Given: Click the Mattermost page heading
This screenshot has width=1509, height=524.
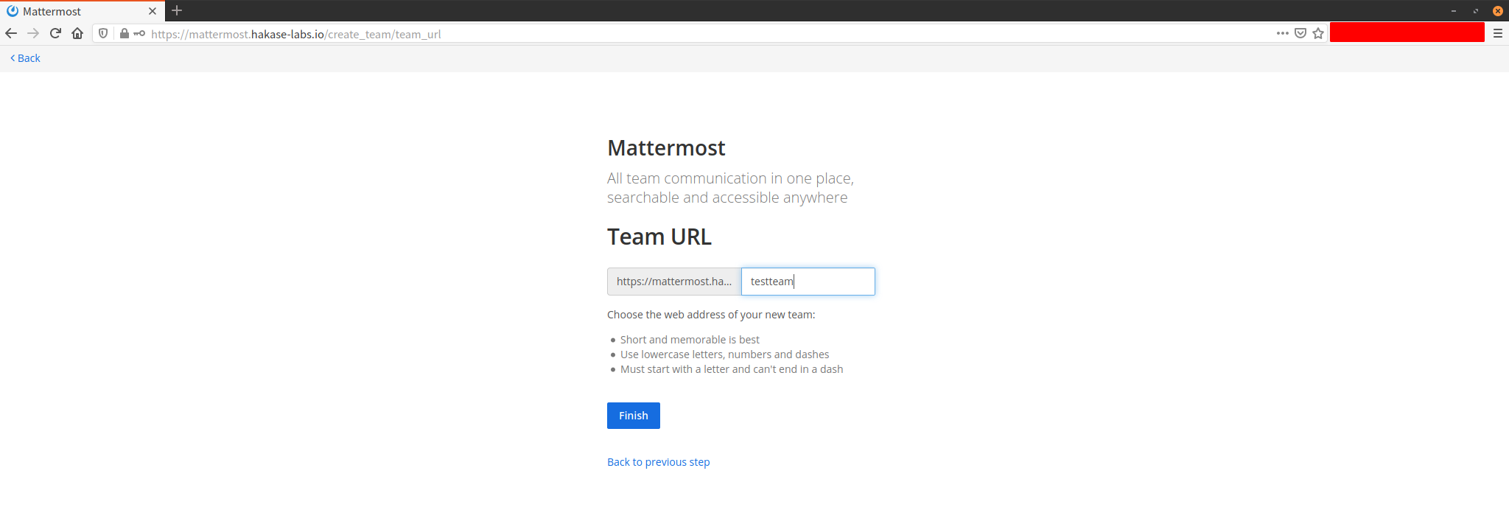Looking at the screenshot, I should [x=666, y=148].
